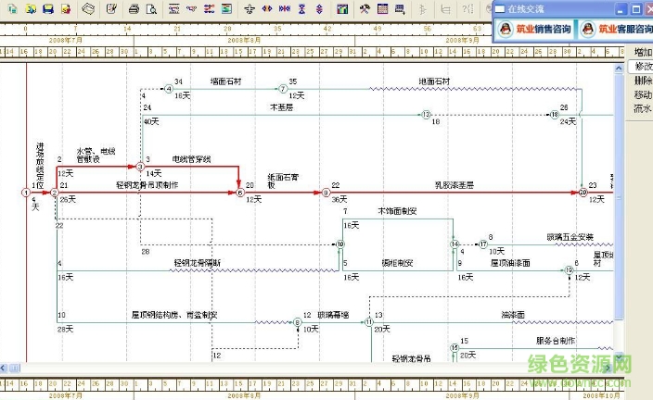Click the vertical scrollbar up arrow
The width and height of the screenshot is (653, 400).
[619, 68]
